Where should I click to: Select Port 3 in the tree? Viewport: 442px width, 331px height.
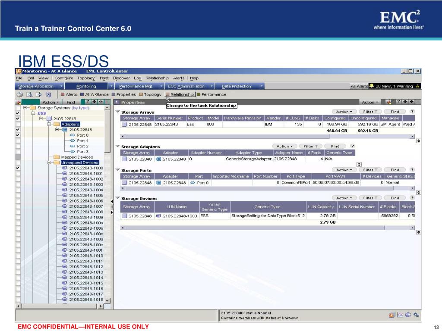click(82, 151)
